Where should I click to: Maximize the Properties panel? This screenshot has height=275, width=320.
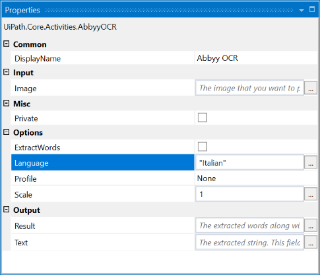point(312,9)
